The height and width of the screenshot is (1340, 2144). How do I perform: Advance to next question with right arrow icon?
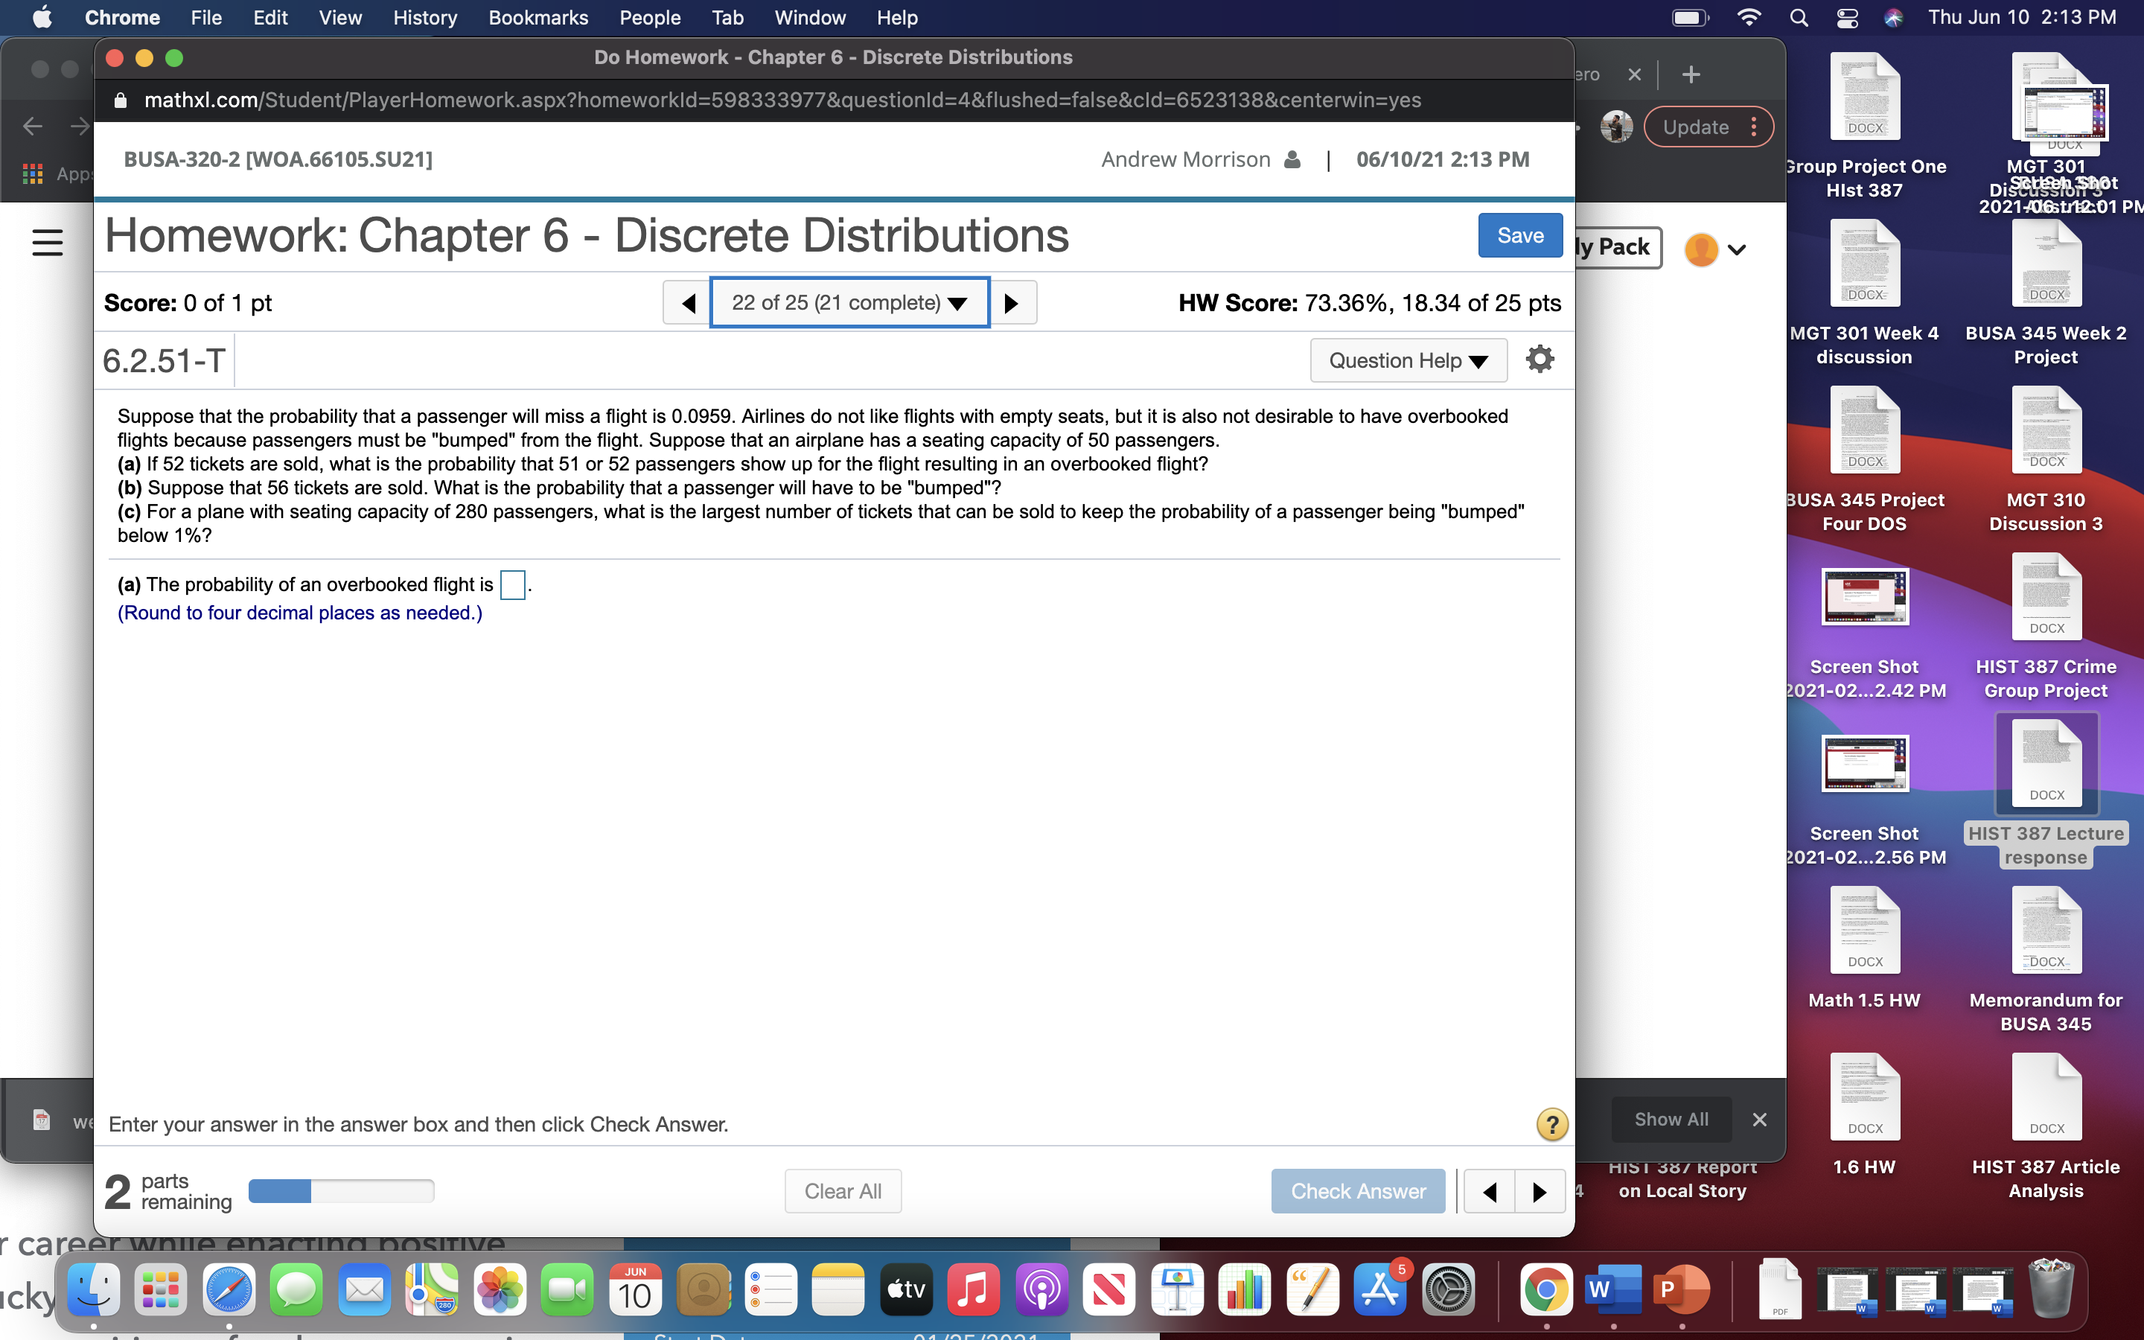[1012, 302]
